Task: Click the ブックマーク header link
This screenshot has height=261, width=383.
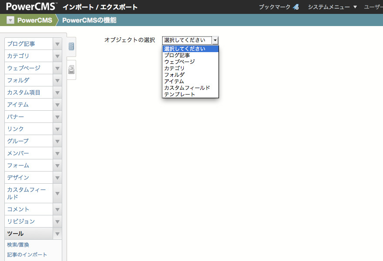Action: [274, 7]
